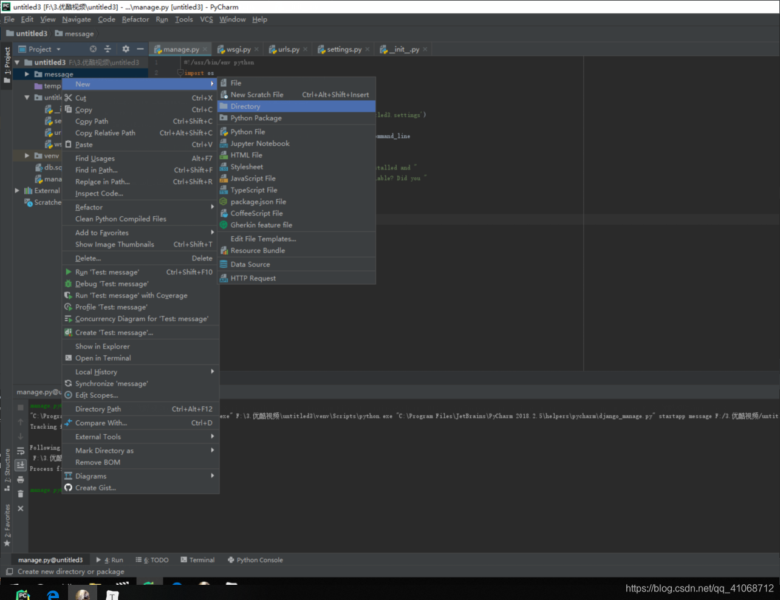780x600 pixels.
Task: Click the down stack trace arrow in Run panel
Action: tap(21, 436)
